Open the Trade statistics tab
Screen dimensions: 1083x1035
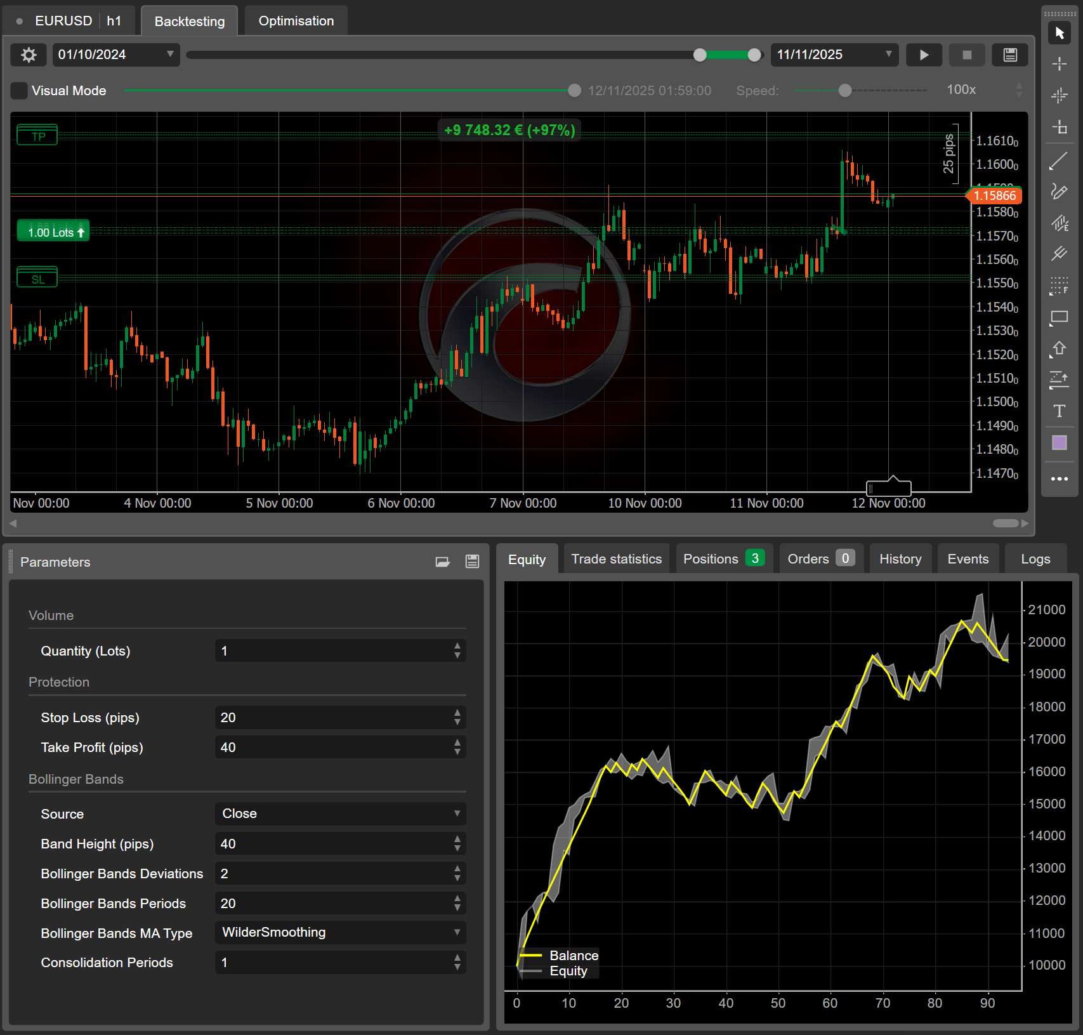[x=616, y=559]
